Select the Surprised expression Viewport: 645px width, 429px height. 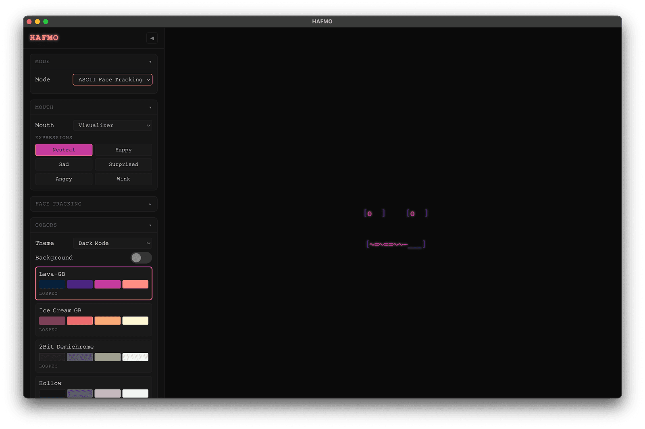coord(123,165)
